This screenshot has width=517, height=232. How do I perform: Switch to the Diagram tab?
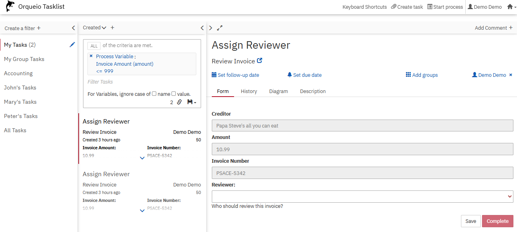(x=278, y=91)
